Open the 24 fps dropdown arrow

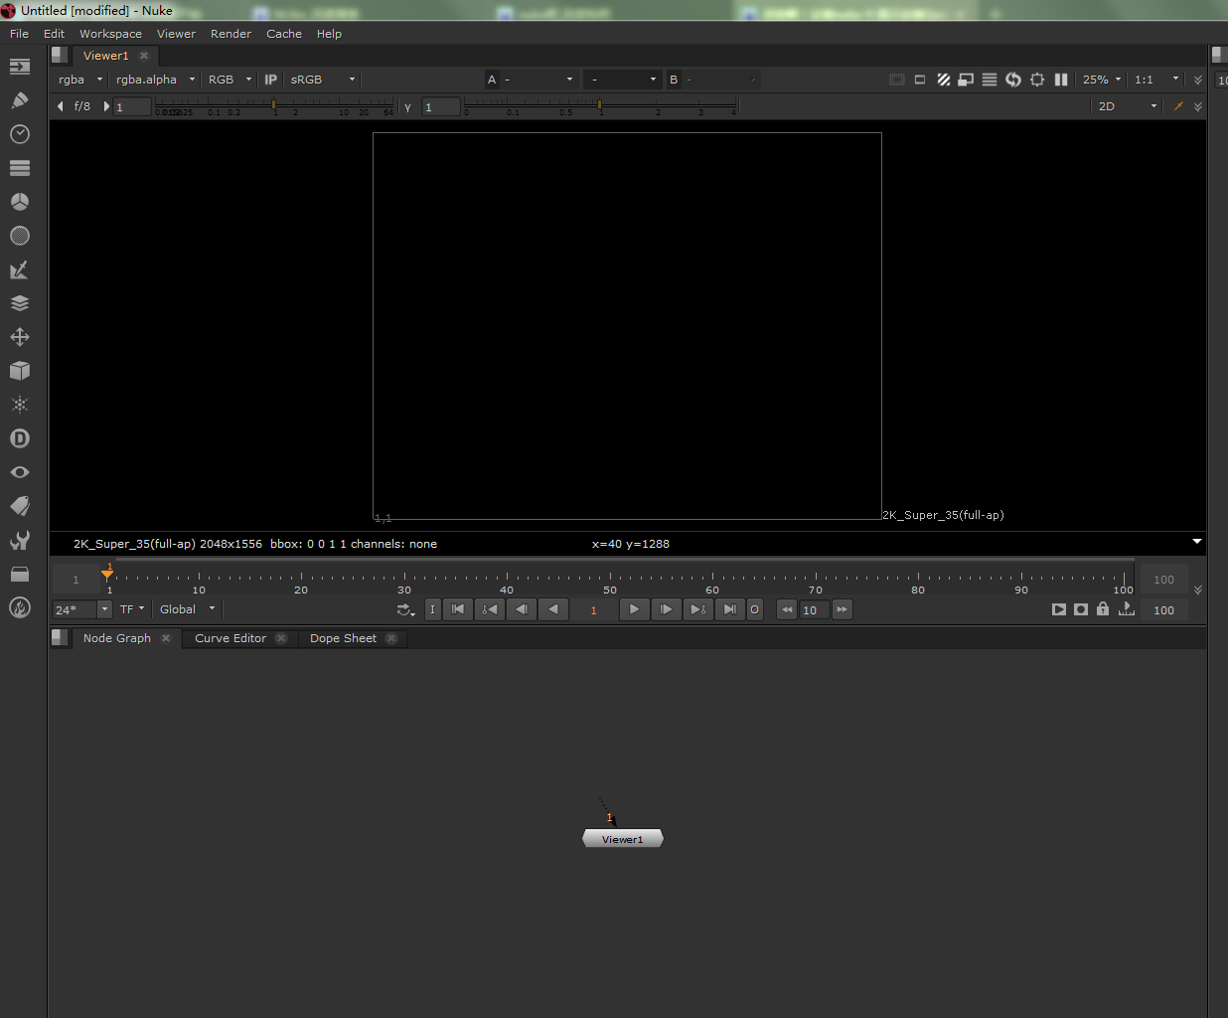pos(104,609)
